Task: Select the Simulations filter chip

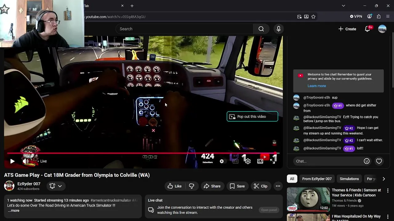Action: 349,179
